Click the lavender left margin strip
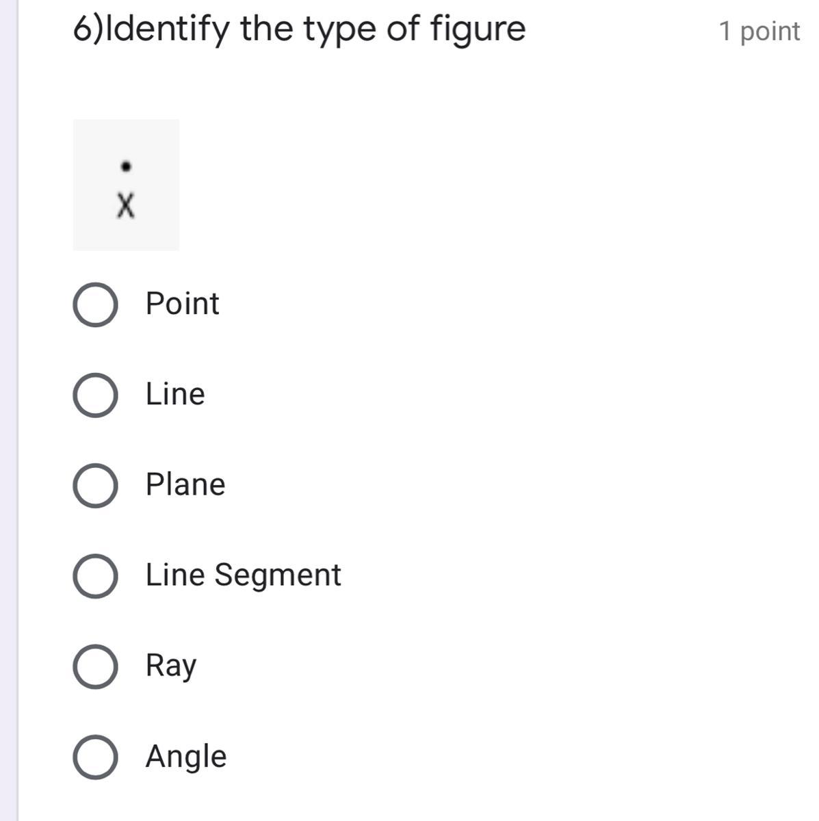This screenshot has width=819, height=821. tap(8, 410)
